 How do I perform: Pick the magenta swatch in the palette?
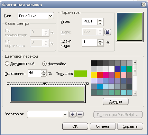tap(106, 75)
